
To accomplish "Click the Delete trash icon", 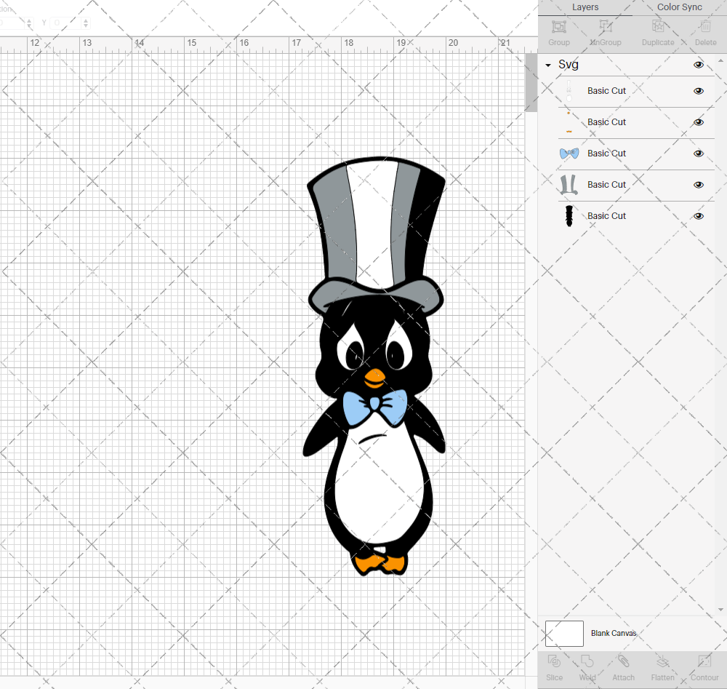I will (x=705, y=27).
